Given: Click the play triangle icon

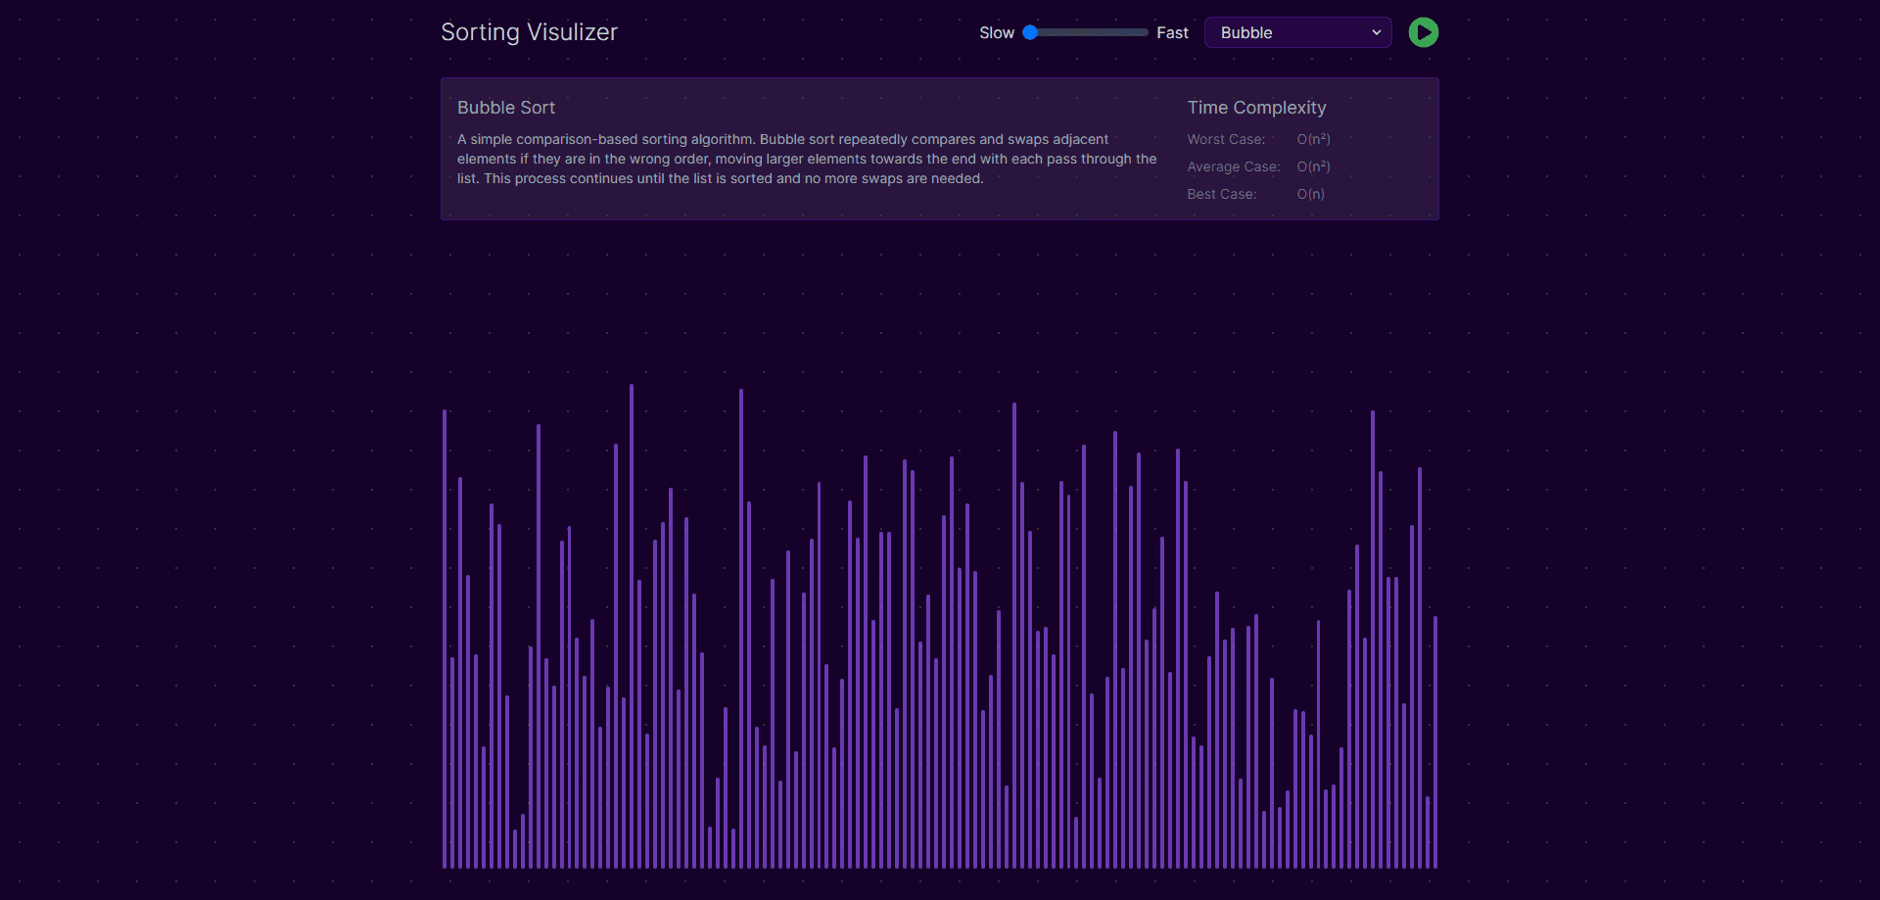Looking at the screenshot, I should click(1423, 32).
